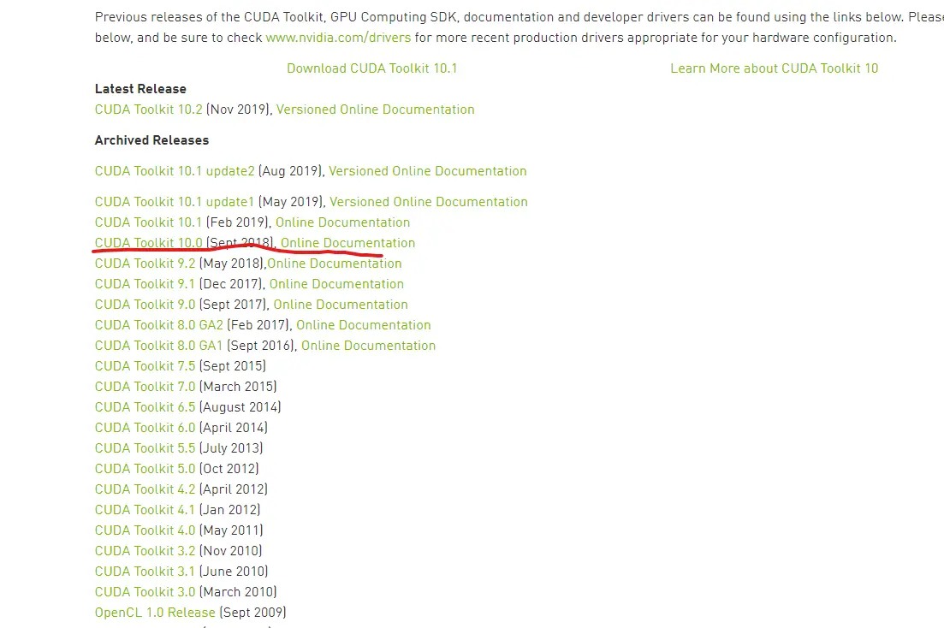This screenshot has height=628, width=944.
Task: Open CUDA Toolkit 3.1 link
Action: point(145,571)
